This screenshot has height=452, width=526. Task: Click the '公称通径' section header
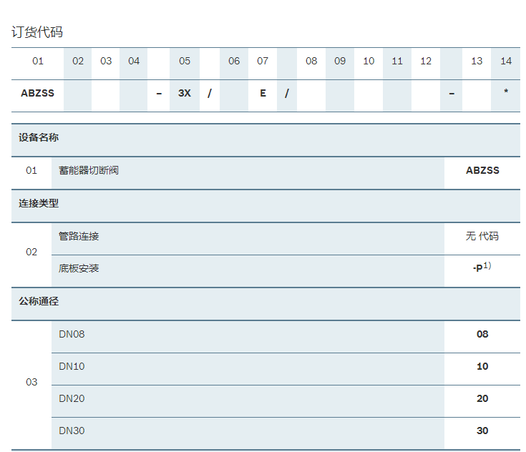point(39,302)
